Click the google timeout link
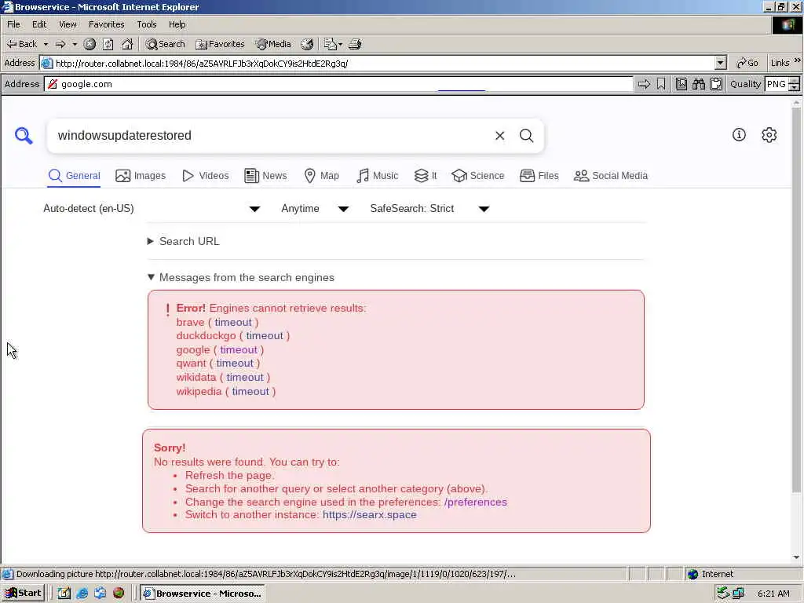The height and width of the screenshot is (603, 804). tap(239, 349)
